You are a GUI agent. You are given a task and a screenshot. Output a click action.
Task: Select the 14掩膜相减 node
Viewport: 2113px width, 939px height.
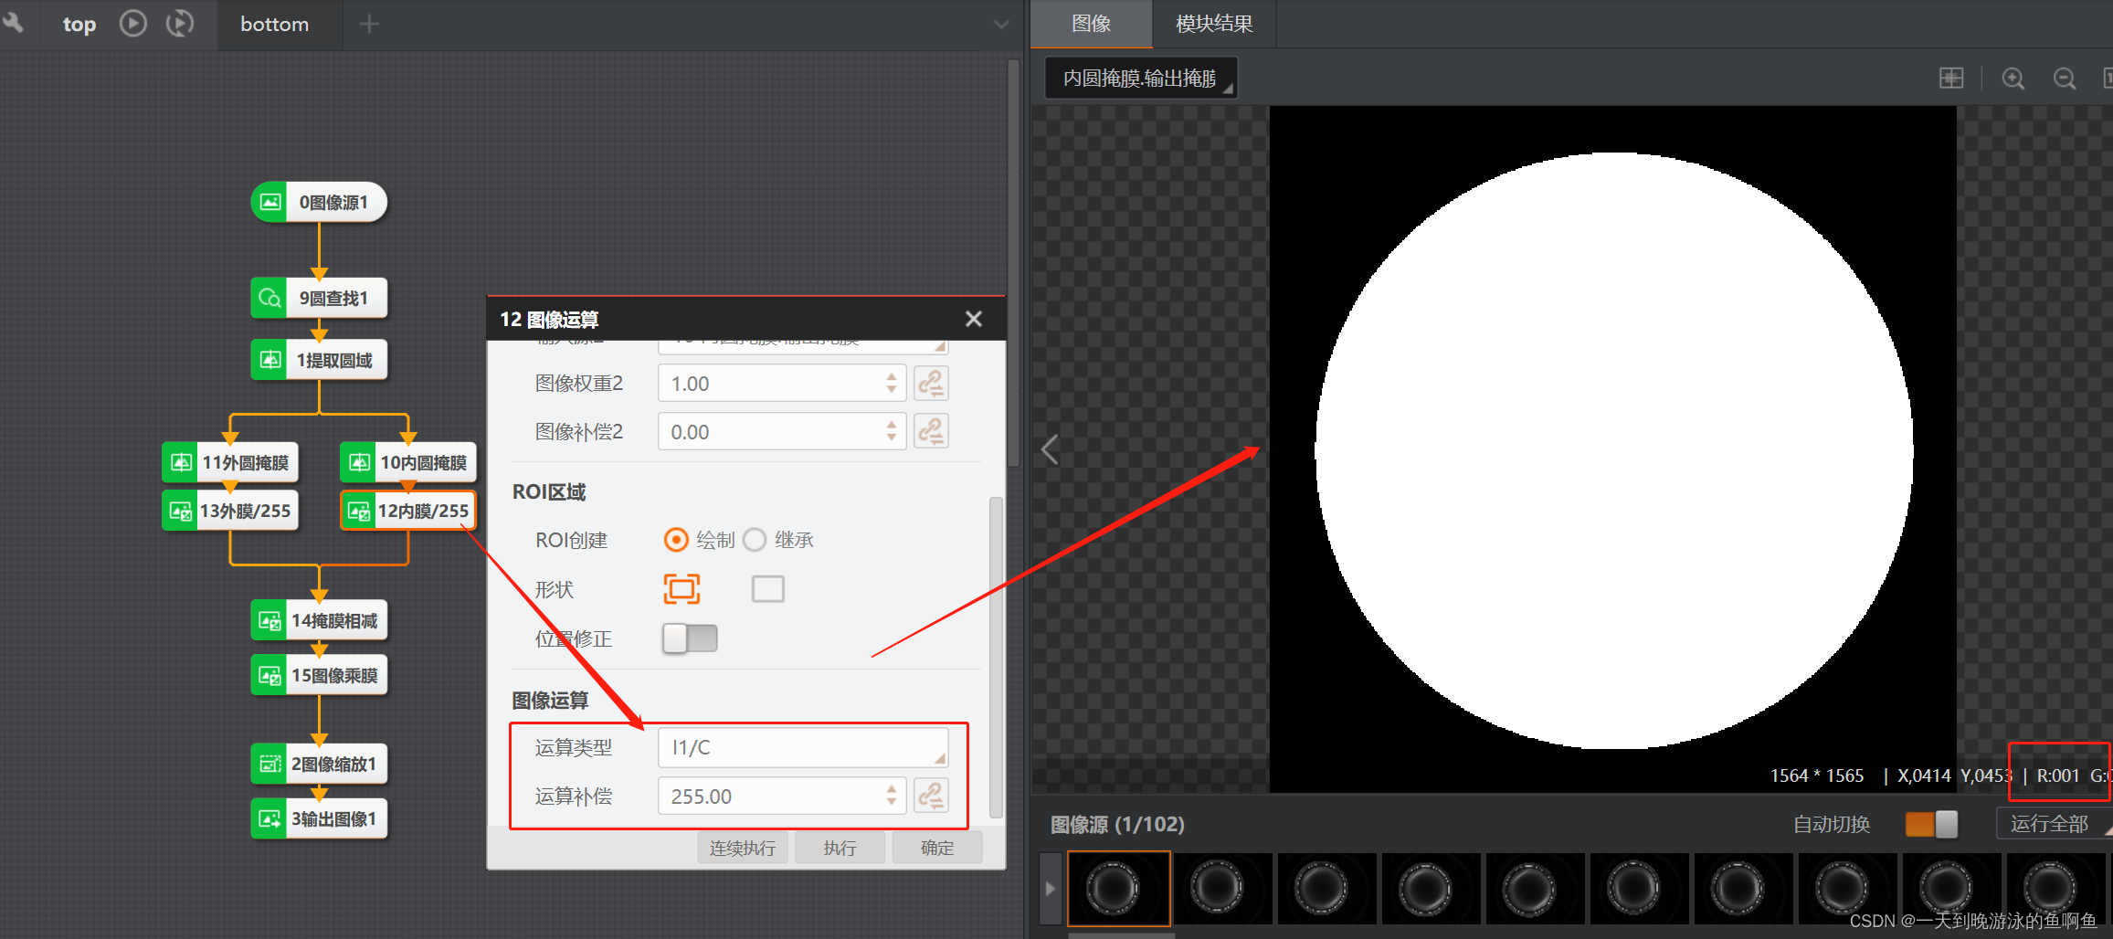pyautogui.click(x=319, y=620)
